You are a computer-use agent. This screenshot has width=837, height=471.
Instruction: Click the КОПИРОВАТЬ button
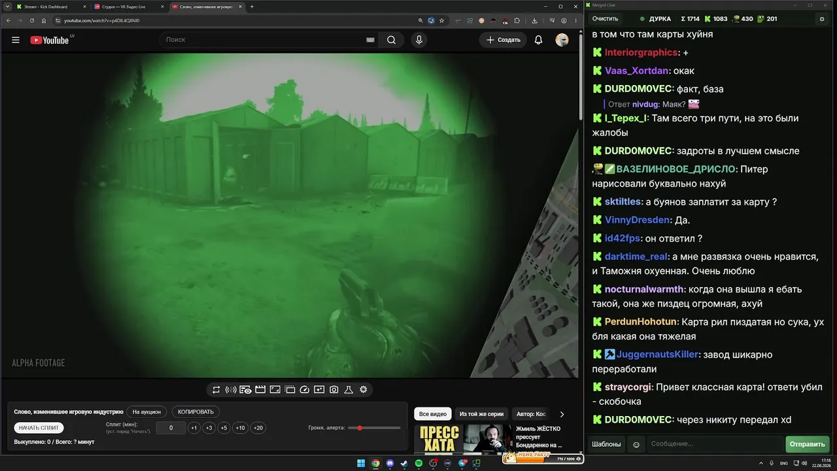196,412
